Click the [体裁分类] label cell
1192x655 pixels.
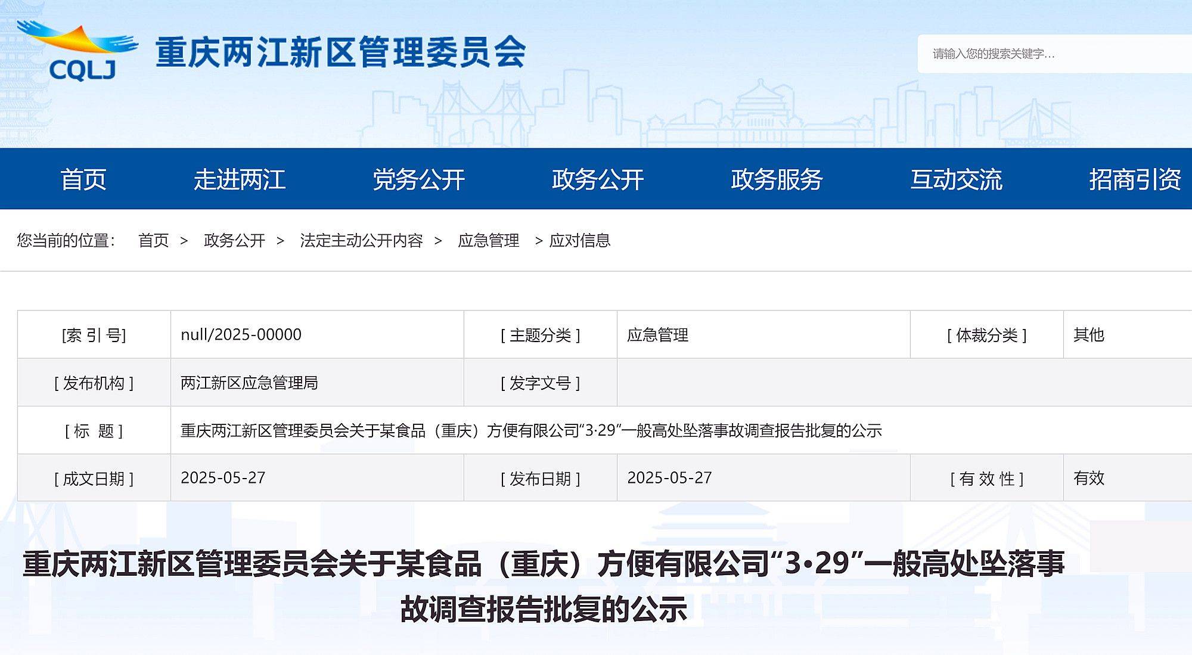[x=987, y=335]
